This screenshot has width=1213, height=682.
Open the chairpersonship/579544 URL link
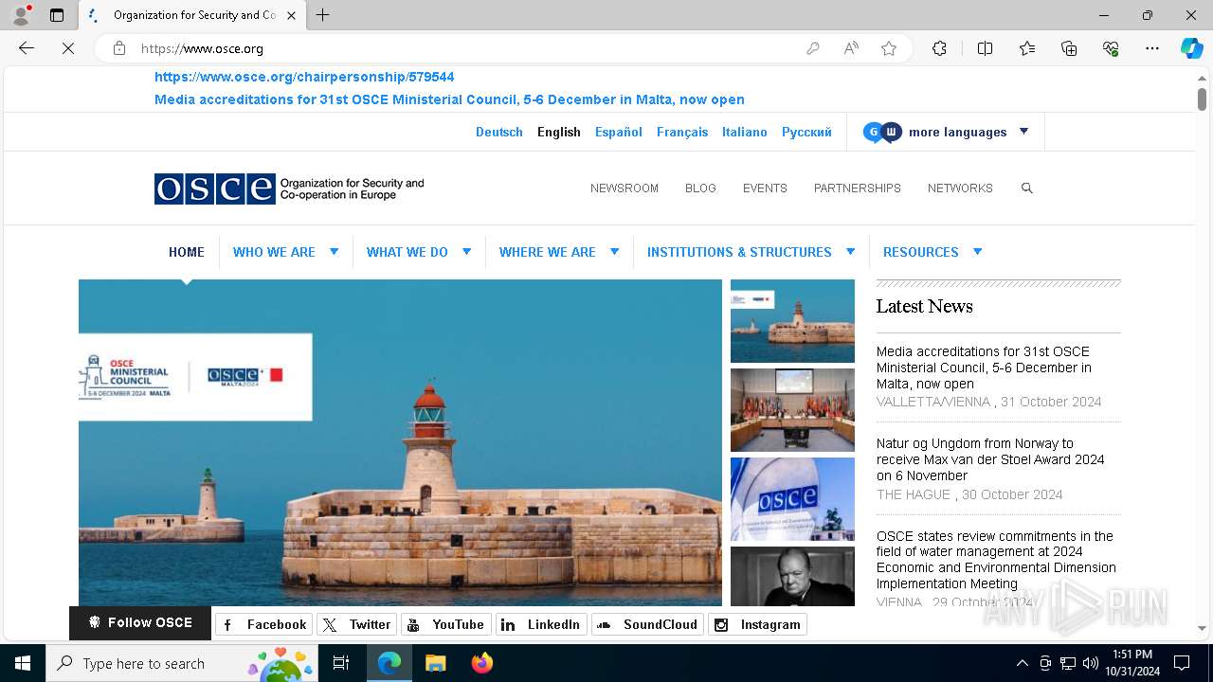[304, 77]
